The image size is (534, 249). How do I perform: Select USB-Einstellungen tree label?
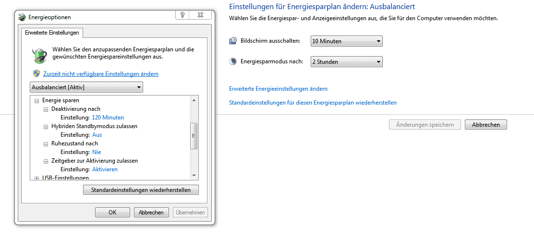click(65, 178)
